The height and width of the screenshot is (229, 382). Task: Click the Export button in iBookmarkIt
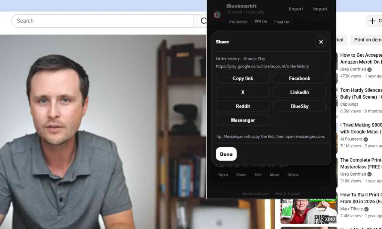[296, 9]
